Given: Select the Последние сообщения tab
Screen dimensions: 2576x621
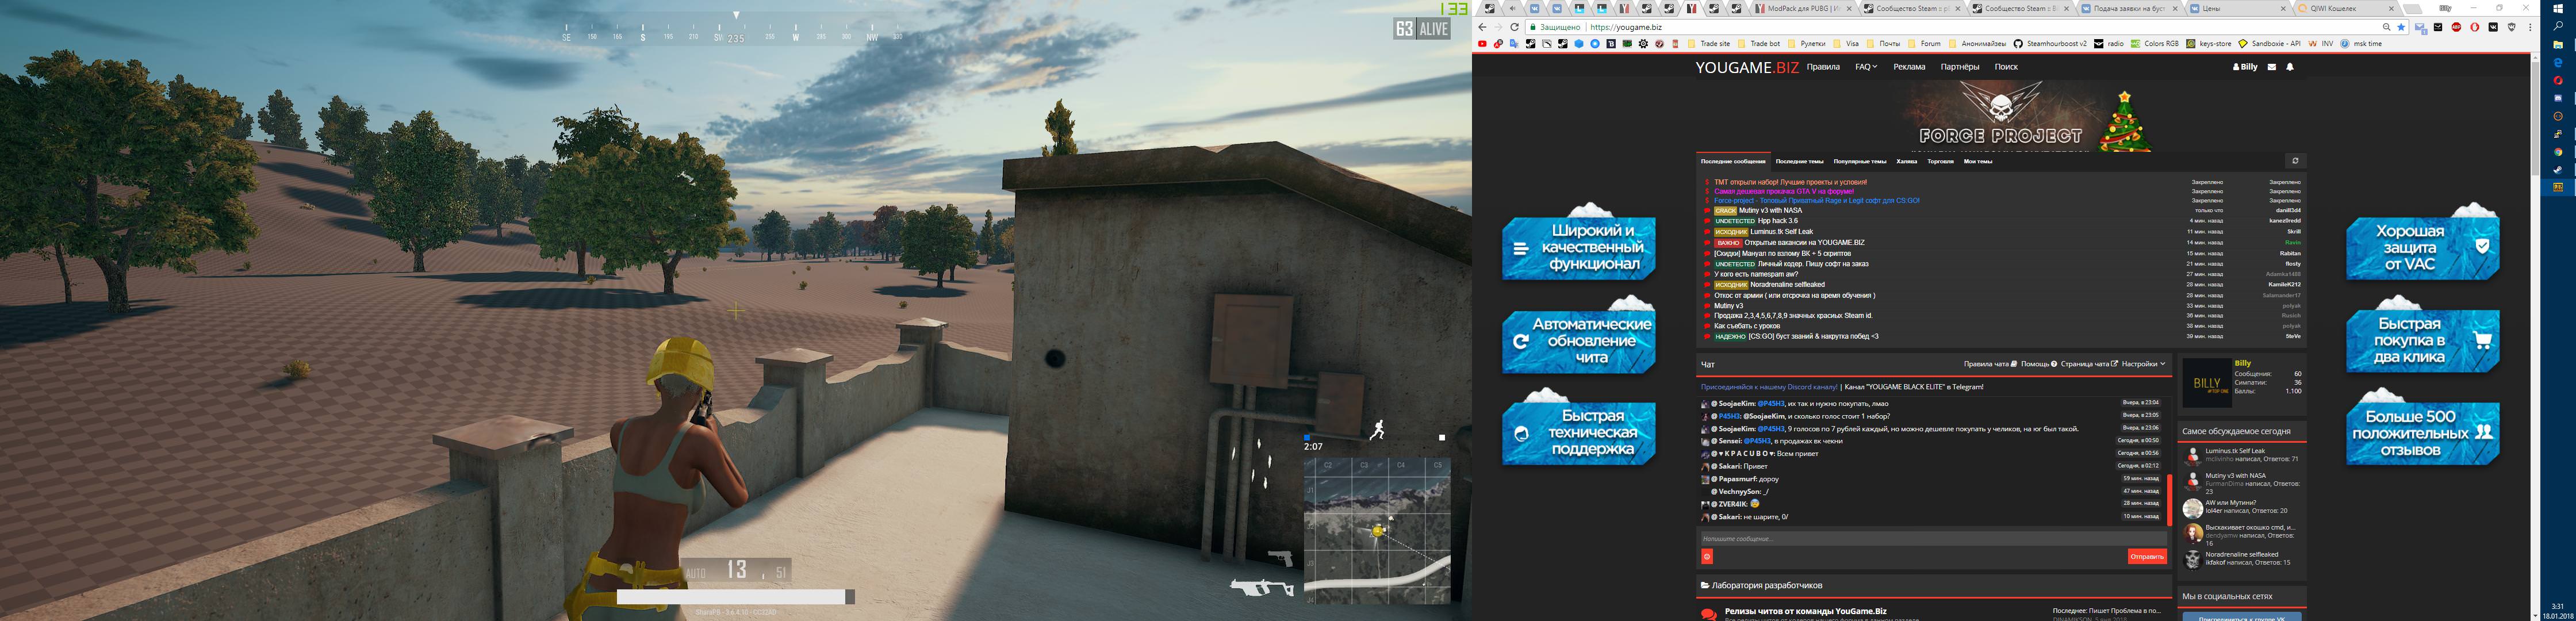Looking at the screenshot, I should click(x=1733, y=161).
